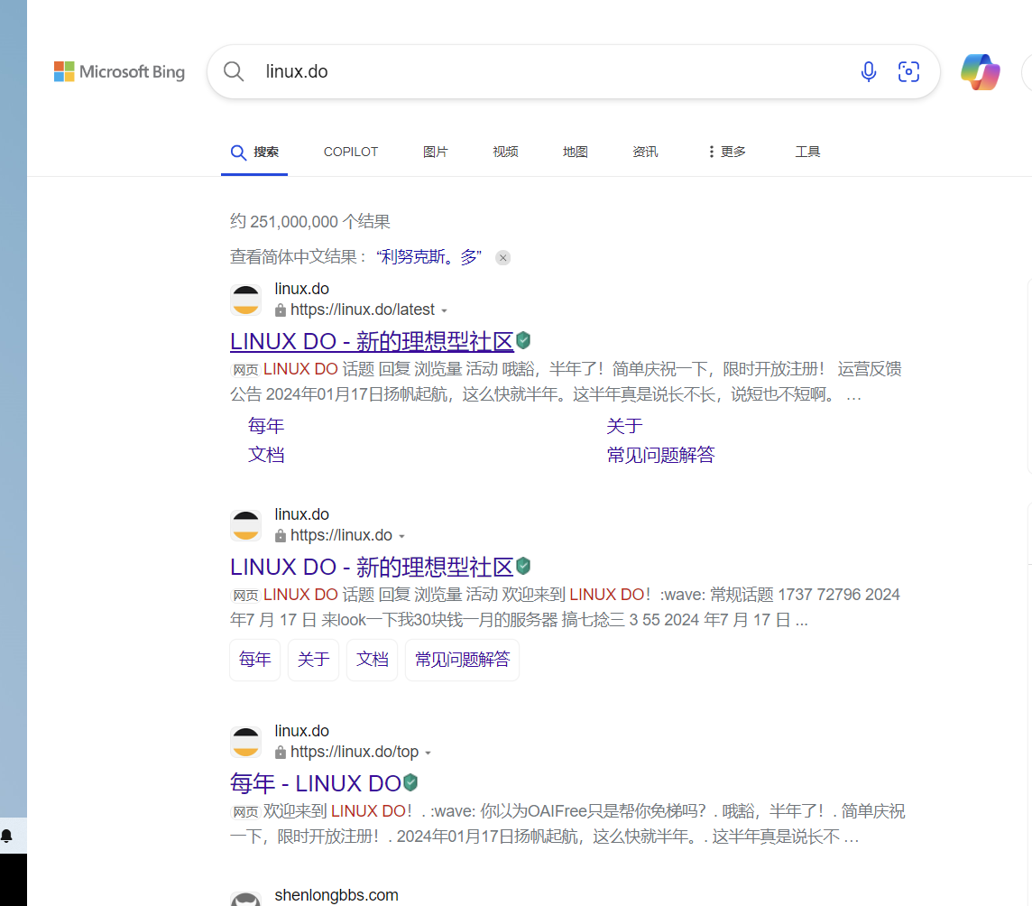
Task: Switch to the 视频 tab
Action: [505, 153]
